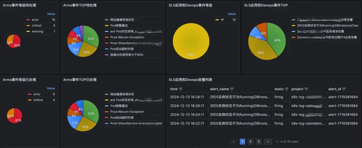The height and width of the screenshot is (148, 362).
Task: Open the SLS应用和Devops告警列表 panel title menu
Action: point(190,80)
